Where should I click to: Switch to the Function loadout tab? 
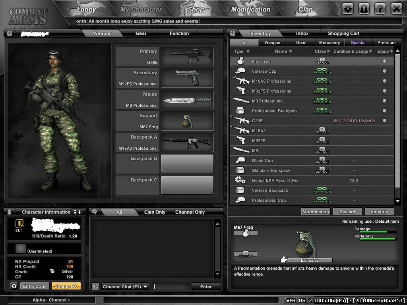(179, 33)
